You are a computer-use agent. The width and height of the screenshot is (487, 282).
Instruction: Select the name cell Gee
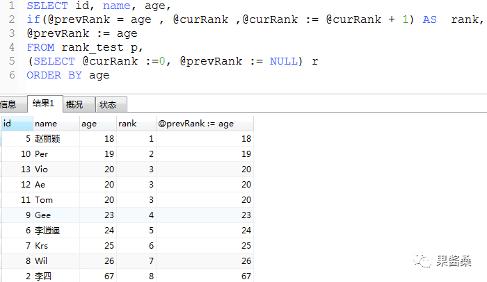(x=56, y=215)
